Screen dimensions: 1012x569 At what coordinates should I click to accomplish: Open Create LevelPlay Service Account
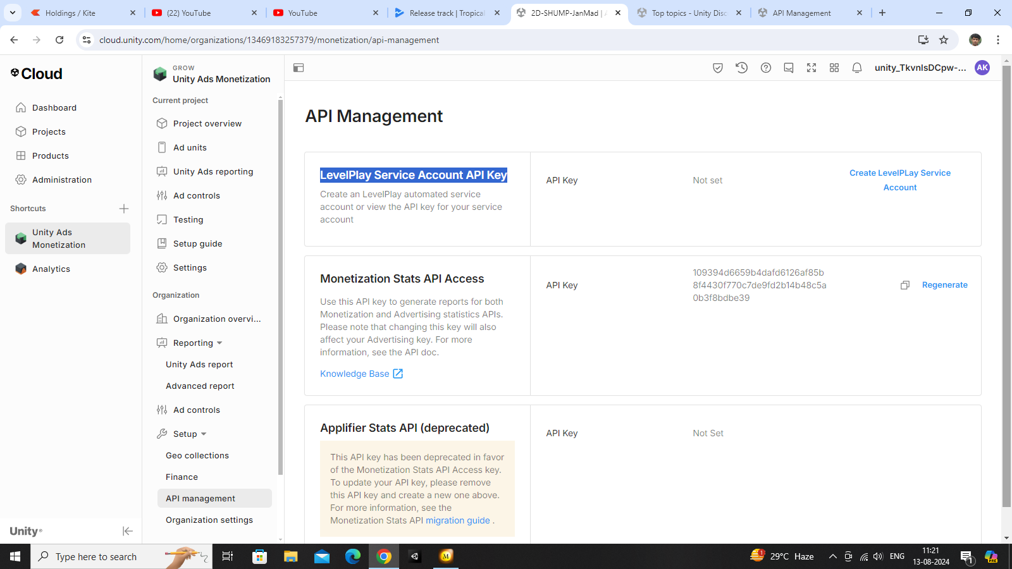(900, 180)
